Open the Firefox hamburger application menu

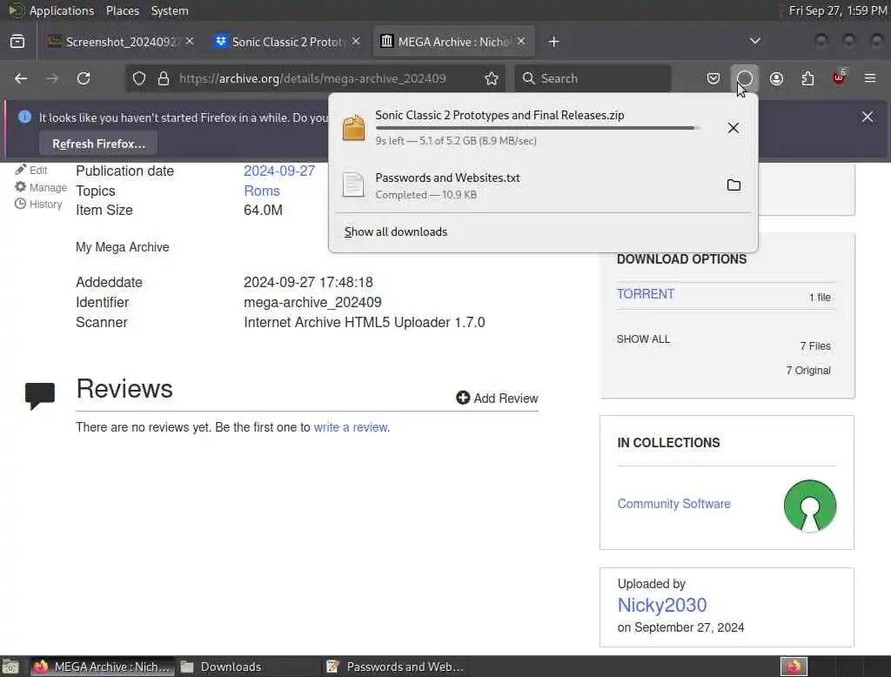tap(870, 78)
